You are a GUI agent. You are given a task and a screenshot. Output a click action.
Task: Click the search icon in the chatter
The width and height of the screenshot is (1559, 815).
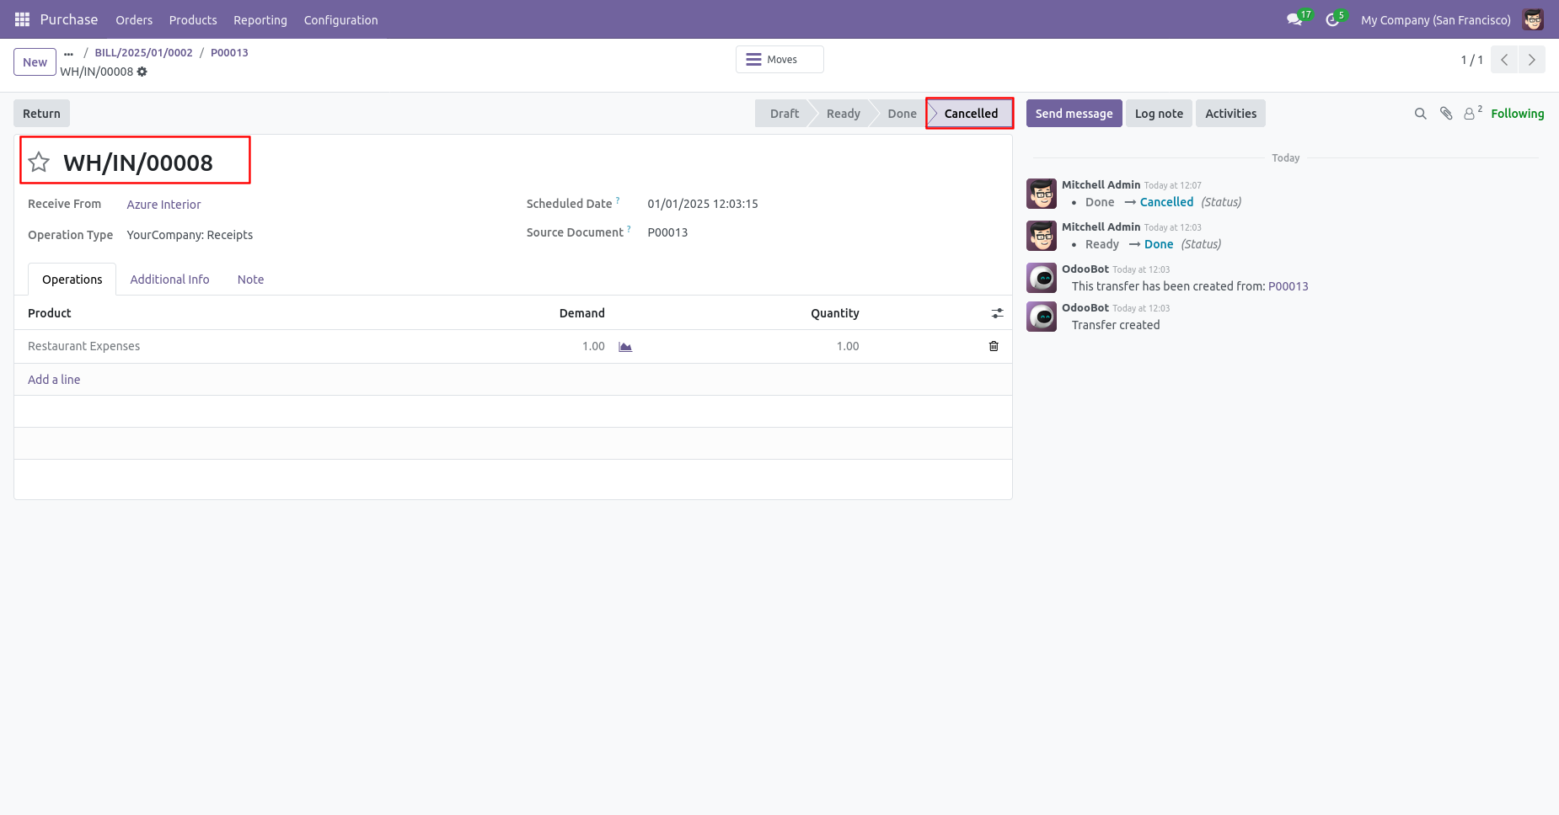pos(1420,114)
